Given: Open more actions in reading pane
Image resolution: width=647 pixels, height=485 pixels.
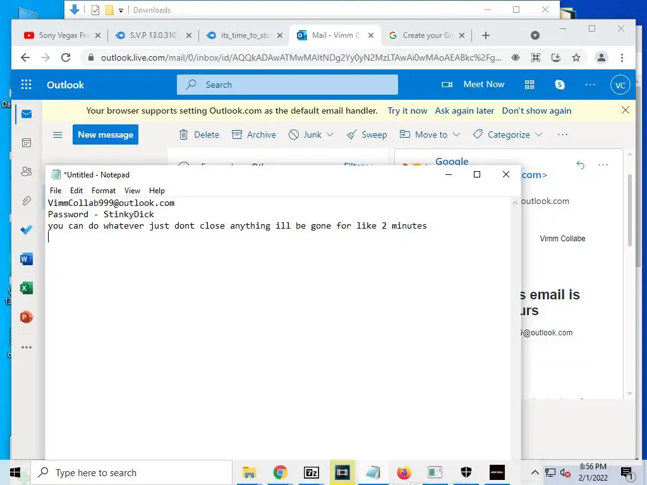Looking at the screenshot, I should coord(603,165).
